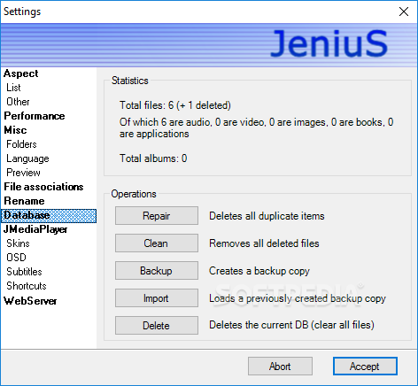Select the Database settings category

[x=49, y=216]
